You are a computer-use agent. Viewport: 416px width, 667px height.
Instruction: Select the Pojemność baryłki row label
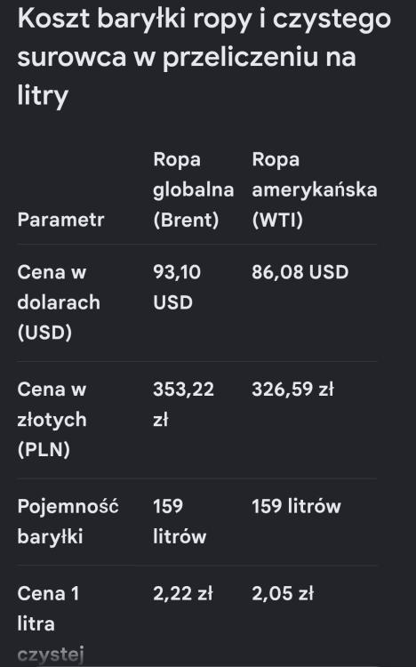(68, 521)
